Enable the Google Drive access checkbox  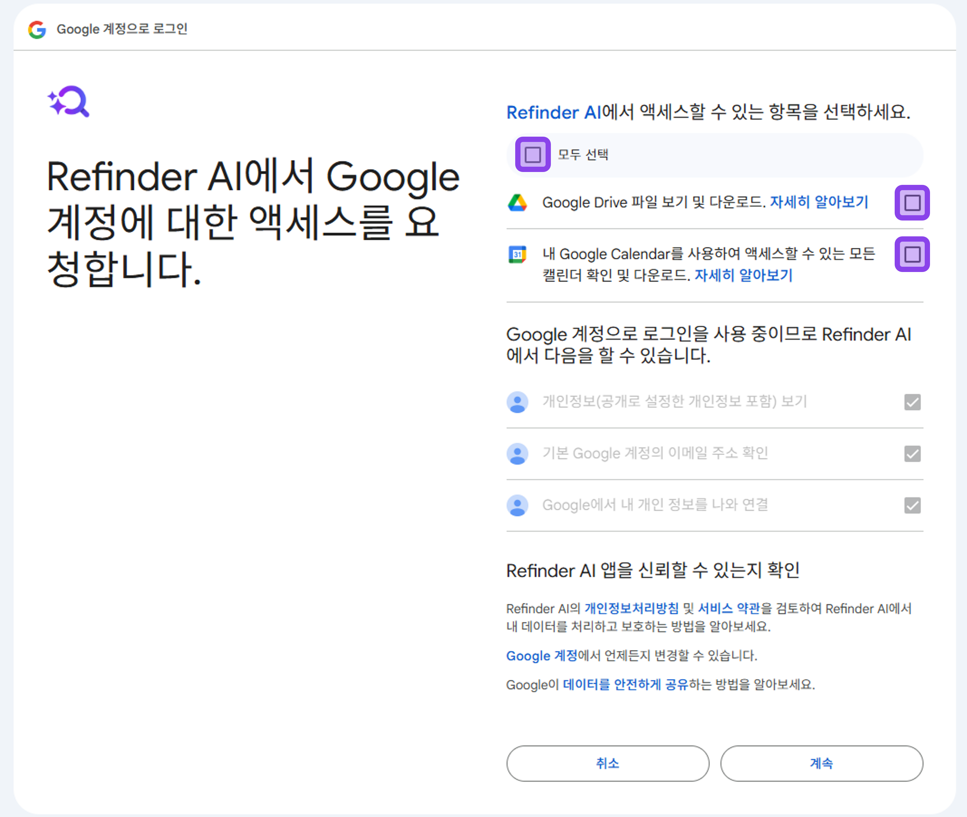click(912, 203)
